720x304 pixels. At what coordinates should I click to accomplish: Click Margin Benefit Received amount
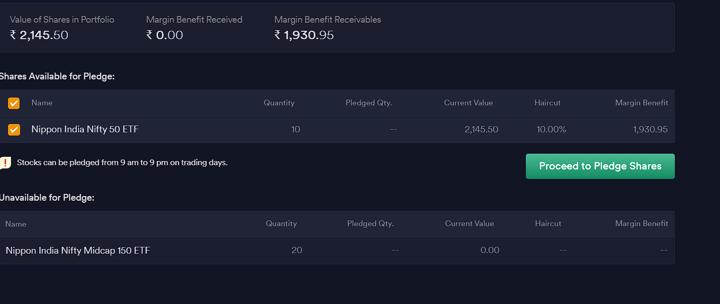pos(164,35)
